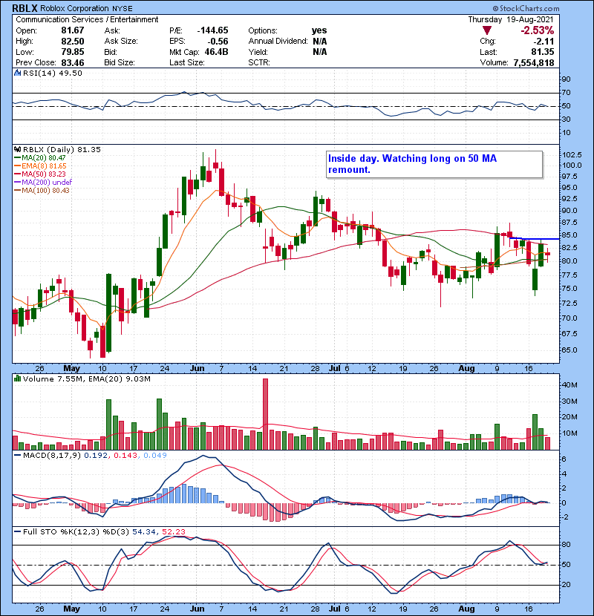Click the RSI(14) 49.50 panel label

53,73
